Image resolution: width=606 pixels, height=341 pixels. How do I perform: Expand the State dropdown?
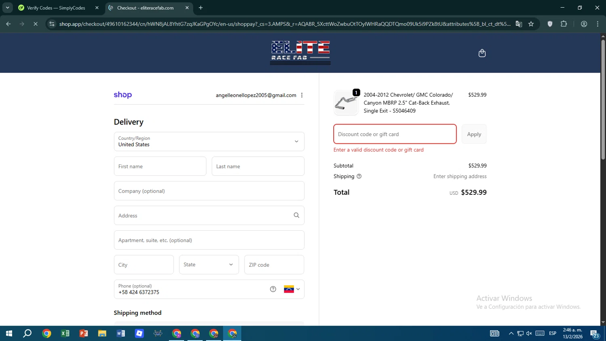(x=209, y=265)
